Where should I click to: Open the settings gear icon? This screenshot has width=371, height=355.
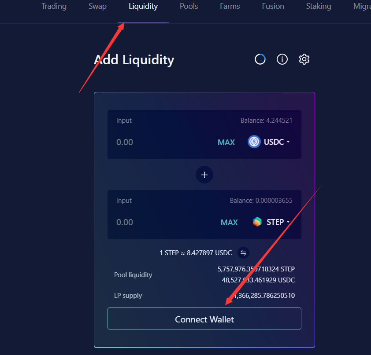pos(304,59)
